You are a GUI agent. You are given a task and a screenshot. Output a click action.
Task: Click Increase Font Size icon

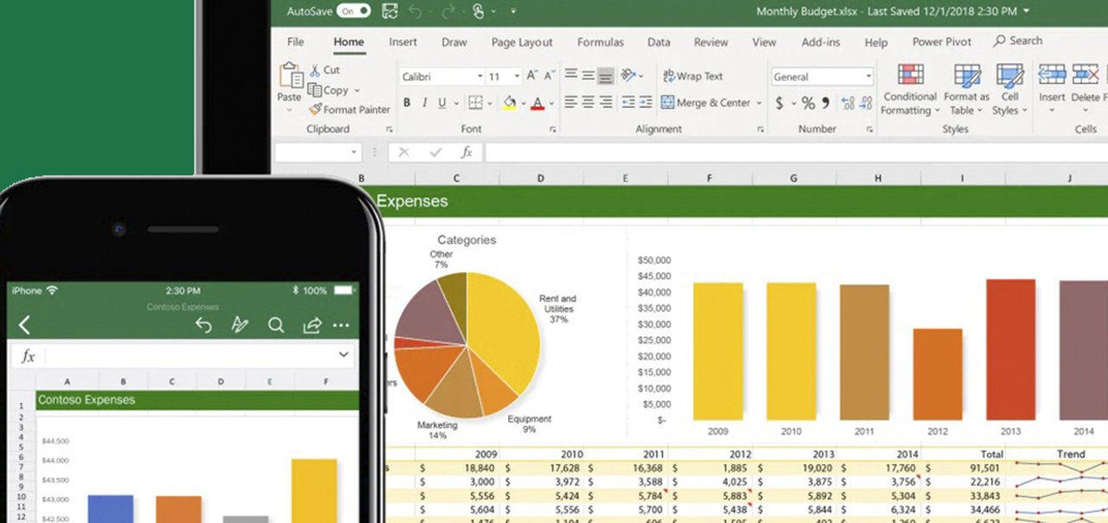533,76
